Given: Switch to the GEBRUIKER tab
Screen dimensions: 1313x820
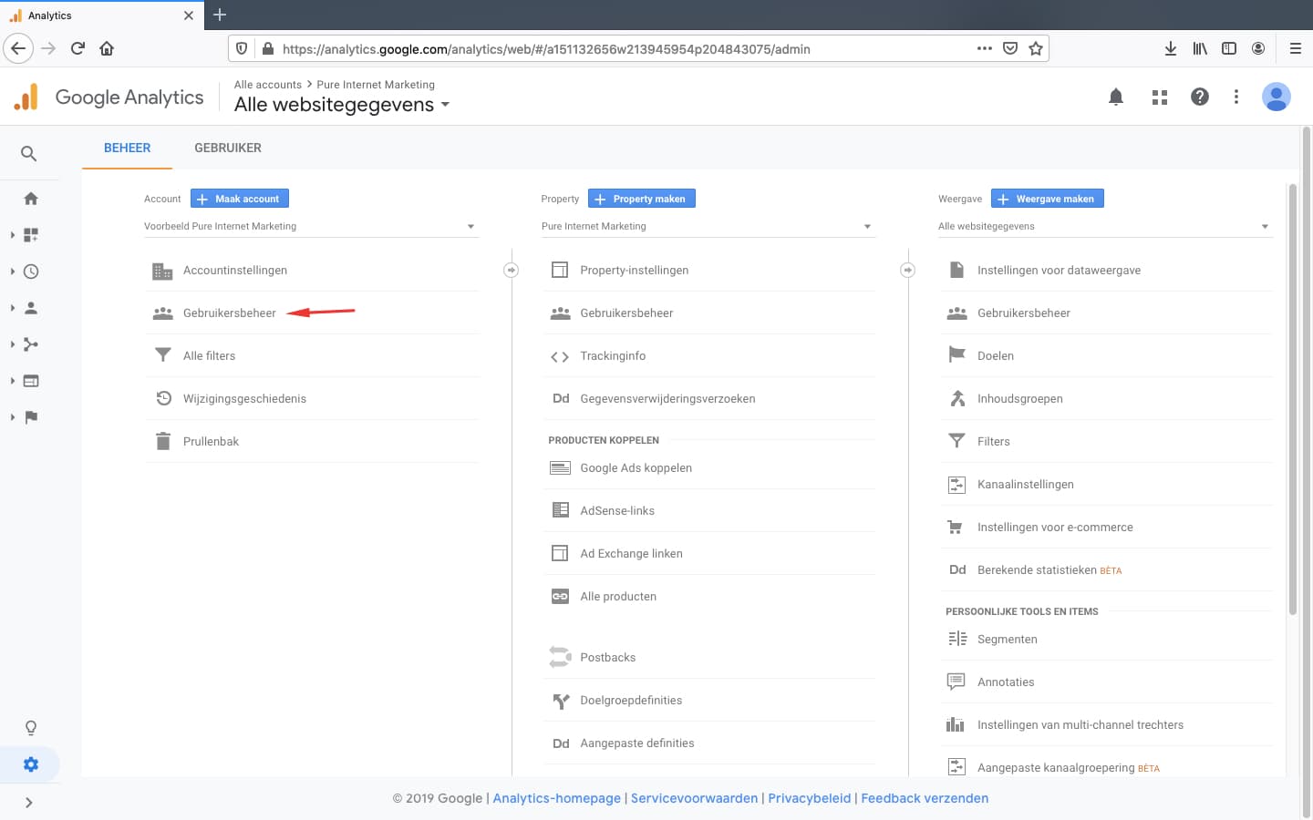Looking at the screenshot, I should coord(228,148).
